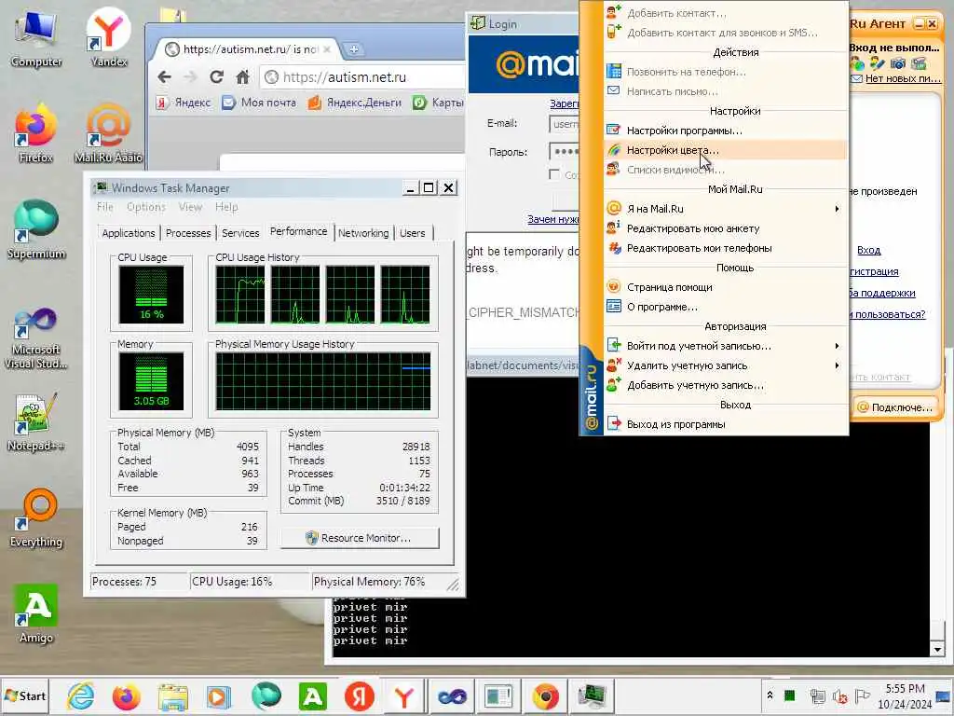Open the media player taskbar icon

coord(218,696)
